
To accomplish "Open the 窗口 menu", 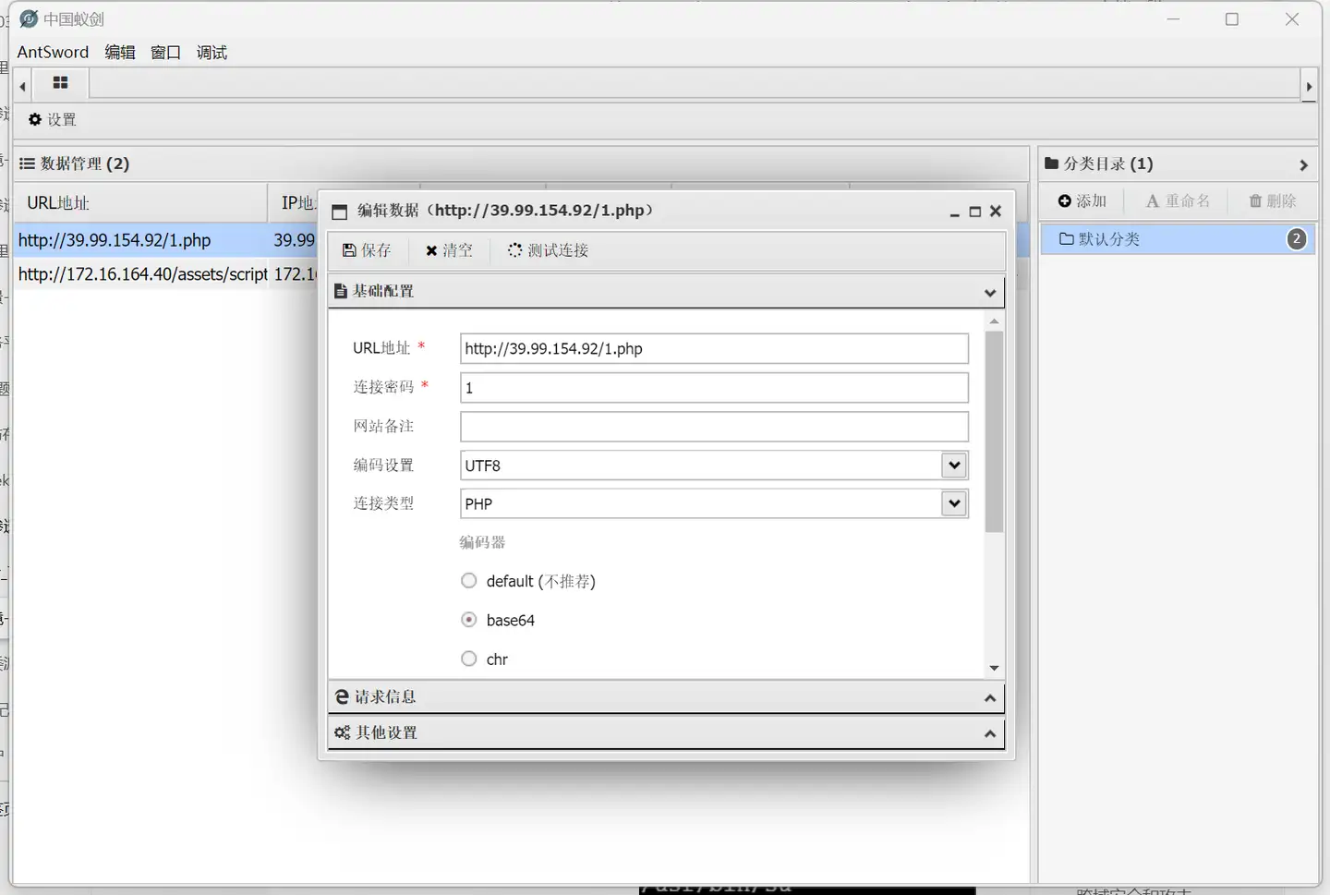I will (165, 52).
